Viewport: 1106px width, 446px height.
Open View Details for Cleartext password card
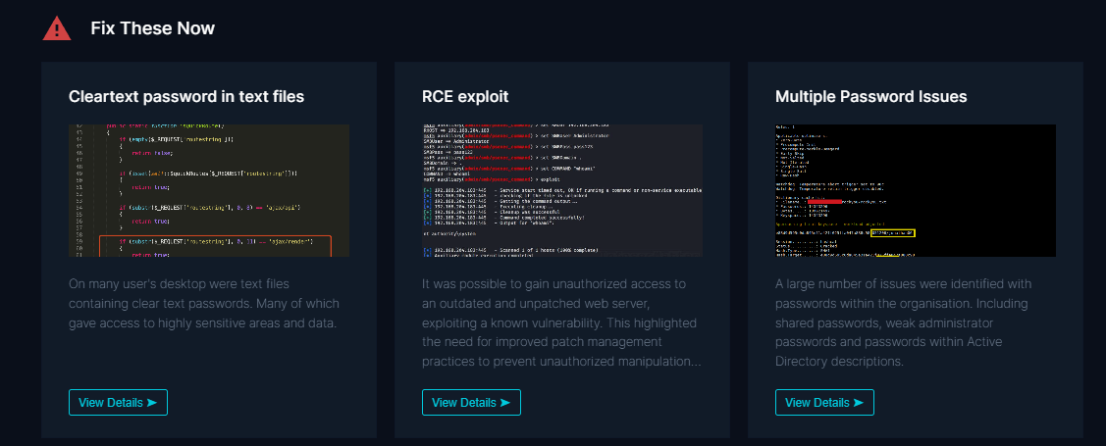(118, 403)
